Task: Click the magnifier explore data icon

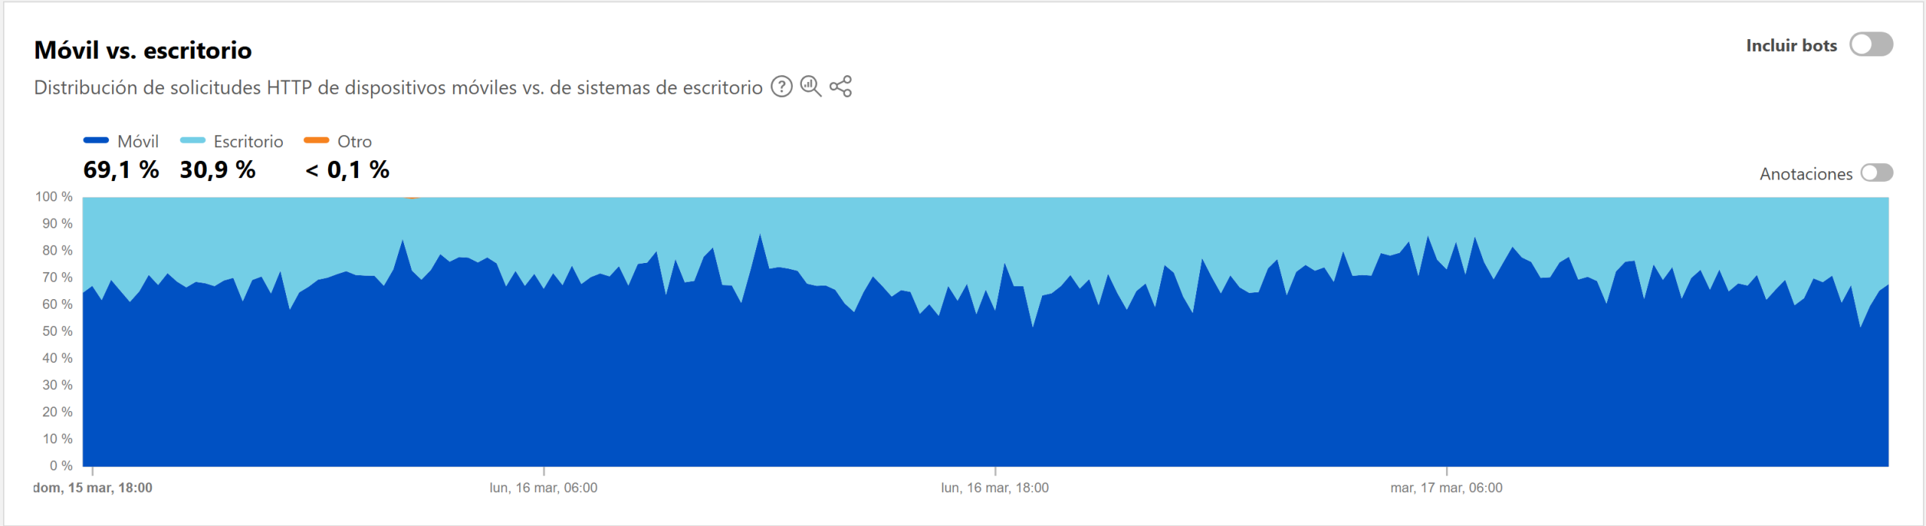Action: click(810, 87)
